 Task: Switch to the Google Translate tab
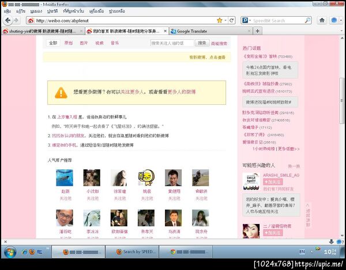tap(210, 31)
